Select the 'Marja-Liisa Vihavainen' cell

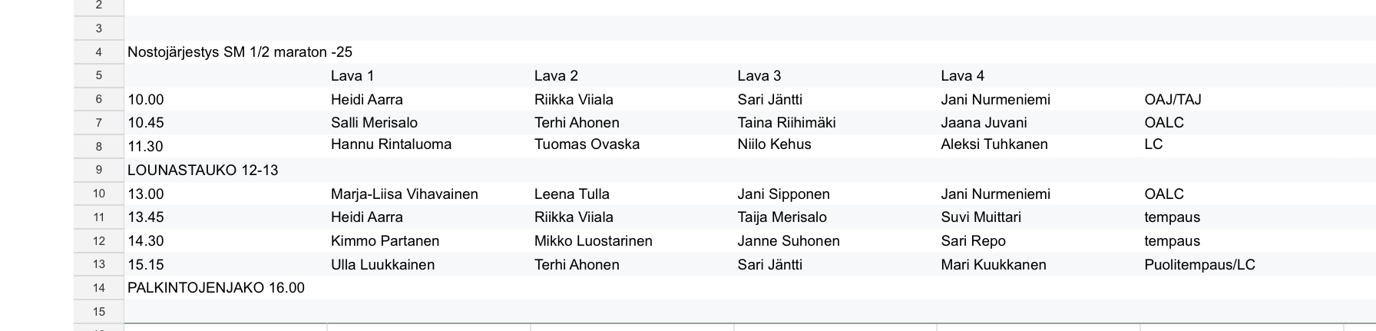[x=404, y=194]
